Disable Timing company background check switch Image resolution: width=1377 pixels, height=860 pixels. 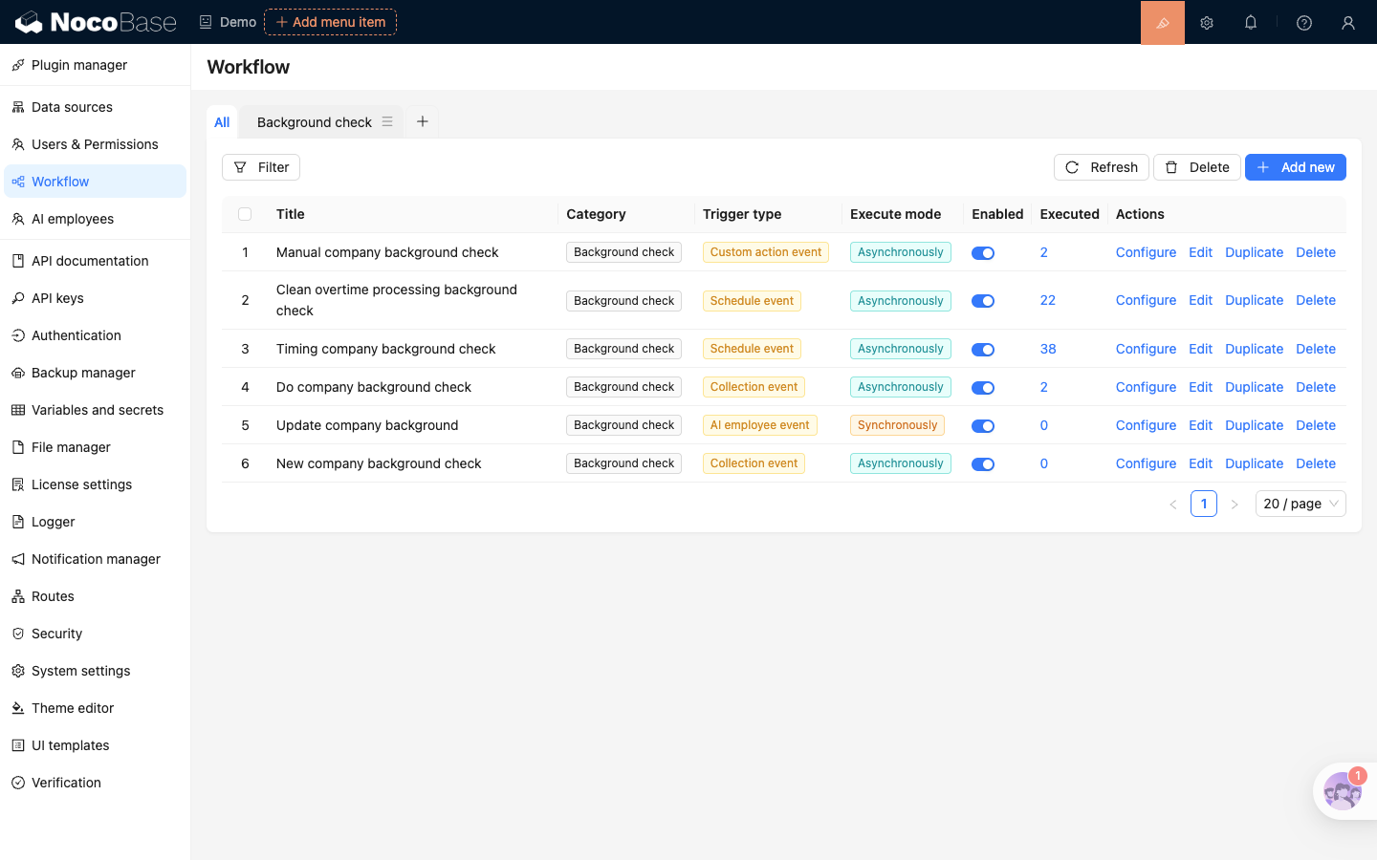tap(983, 350)
